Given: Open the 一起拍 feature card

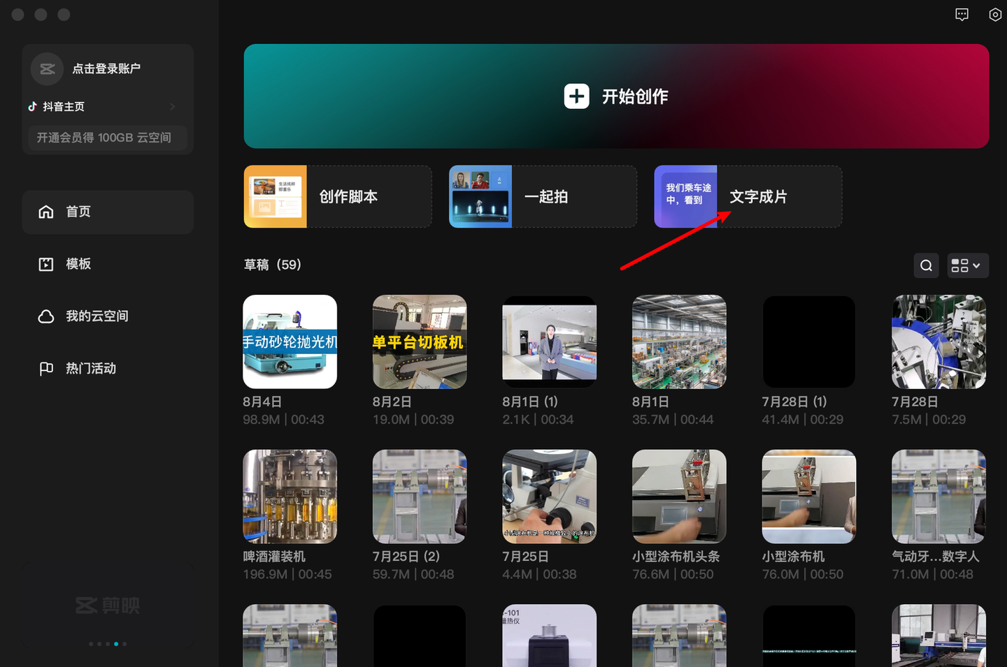Looking at the screenshot, I should 543,196.
